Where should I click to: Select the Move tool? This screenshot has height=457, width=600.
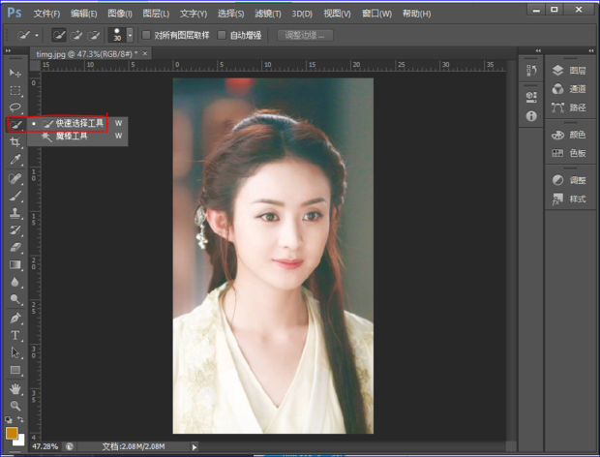[x=15, y=73]
